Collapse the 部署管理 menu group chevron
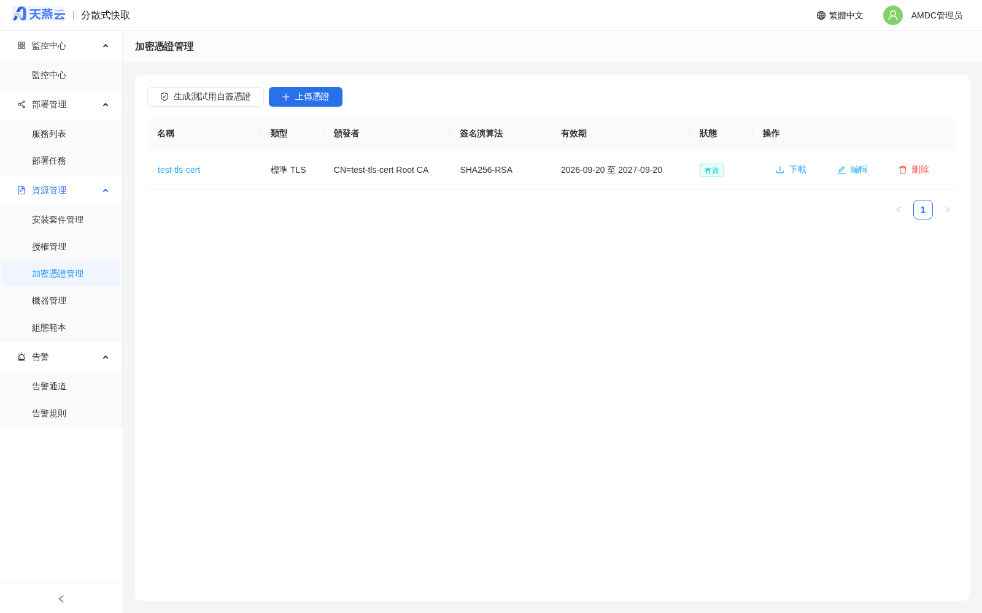Screen dimensions: 982x613 106,104
